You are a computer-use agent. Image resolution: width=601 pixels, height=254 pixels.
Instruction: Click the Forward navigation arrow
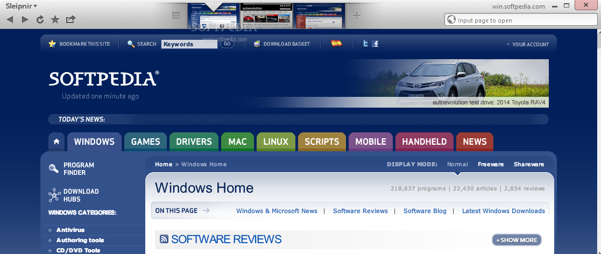click(25, 20)
